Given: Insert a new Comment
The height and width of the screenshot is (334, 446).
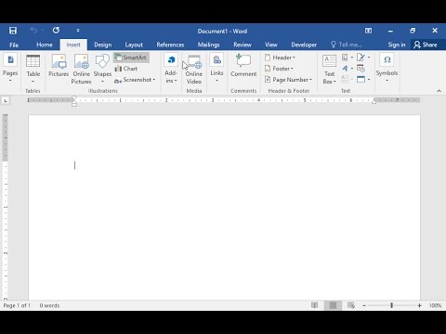Looking at the screenshot, I should tap(243, 66).
